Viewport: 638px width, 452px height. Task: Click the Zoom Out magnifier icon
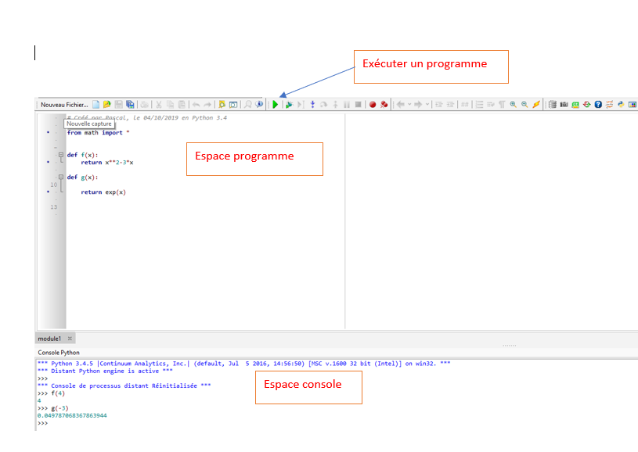525,105
